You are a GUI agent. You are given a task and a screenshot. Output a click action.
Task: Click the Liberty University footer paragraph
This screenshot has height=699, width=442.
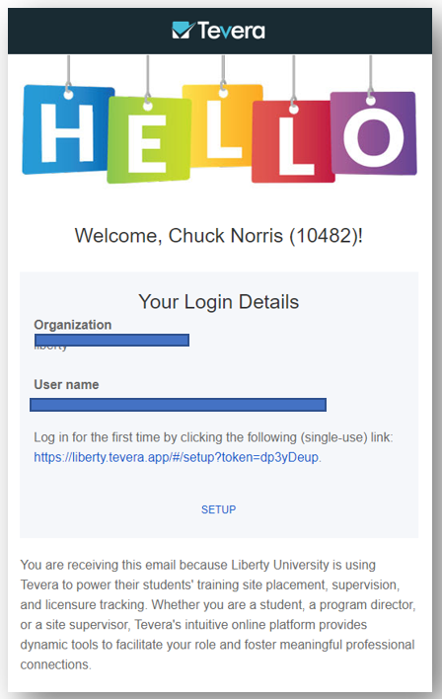[x=218, y=614]
